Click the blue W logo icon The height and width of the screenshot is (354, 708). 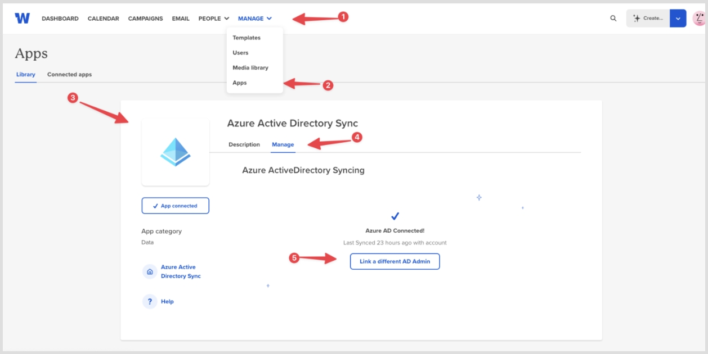(23, 18)
